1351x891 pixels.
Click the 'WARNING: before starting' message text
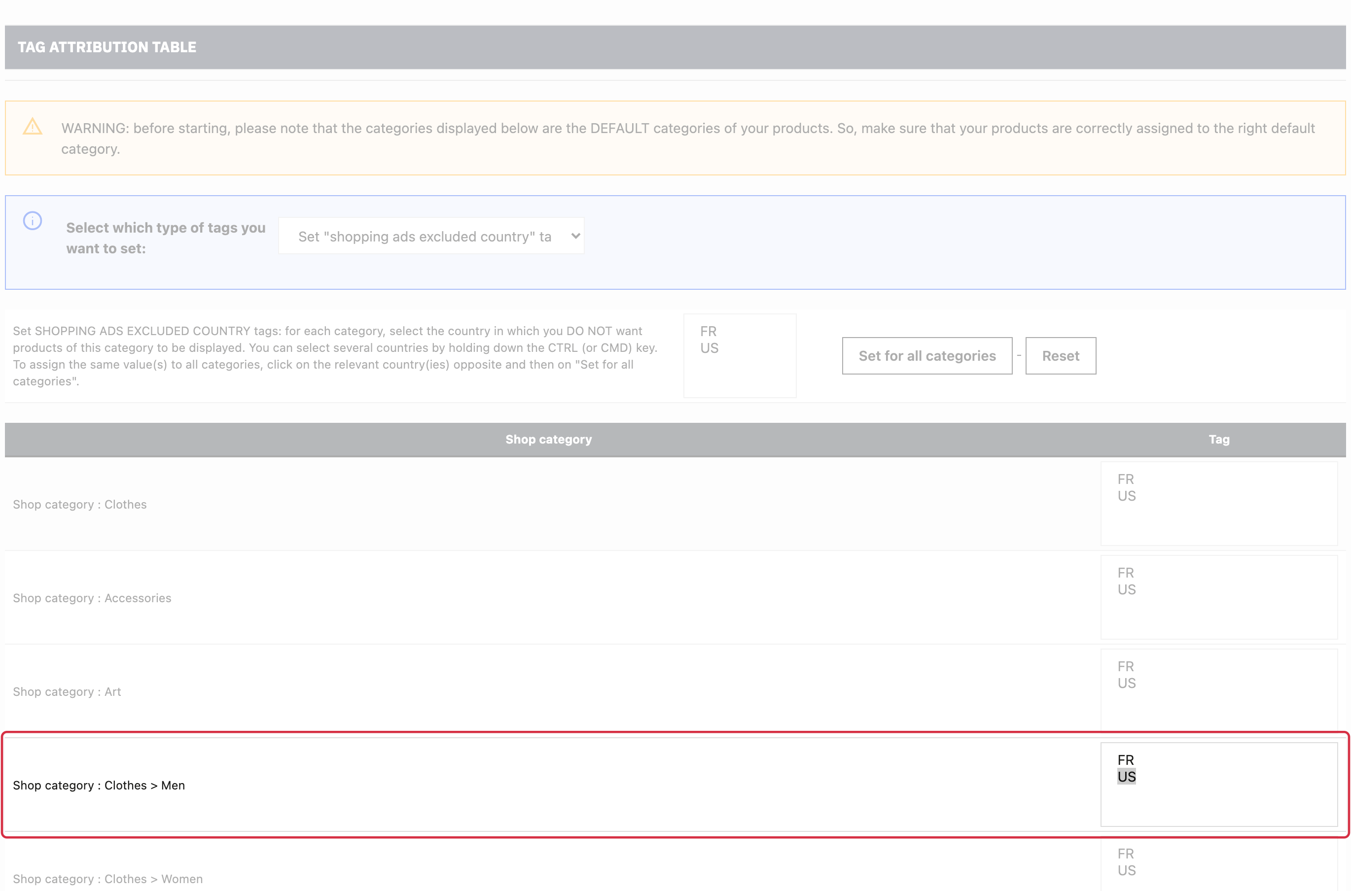pos(688,138)
